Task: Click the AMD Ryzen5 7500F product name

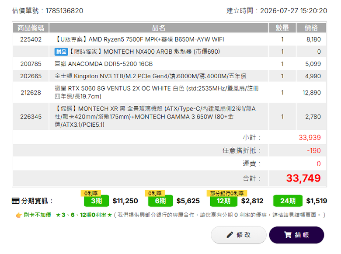Action: [x=139, y=39]
